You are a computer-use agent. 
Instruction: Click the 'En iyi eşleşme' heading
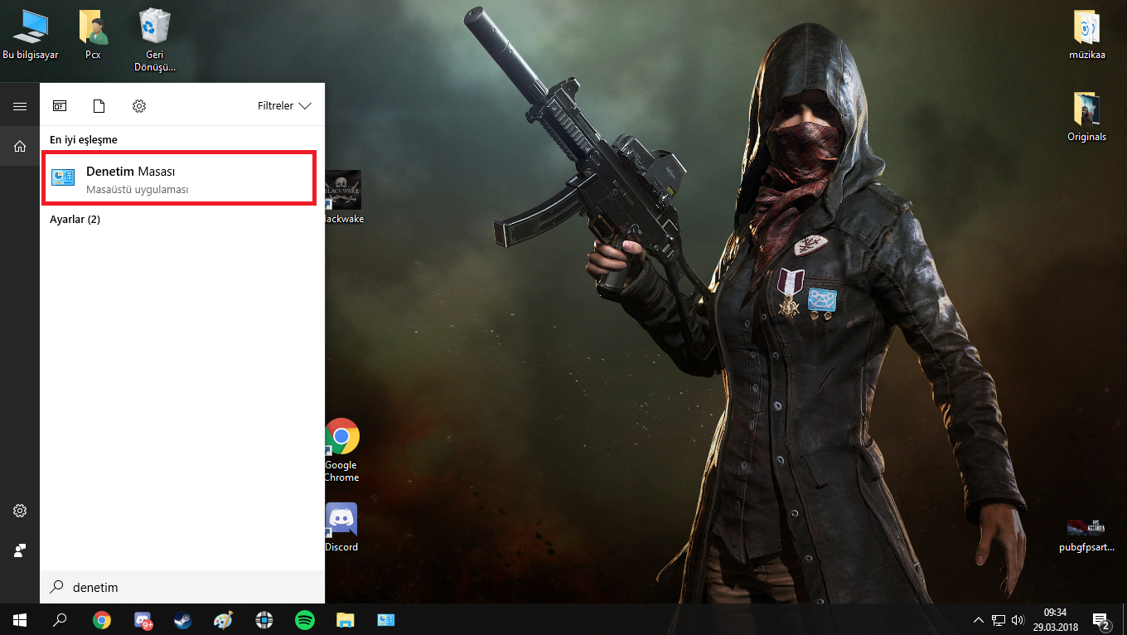84,139
